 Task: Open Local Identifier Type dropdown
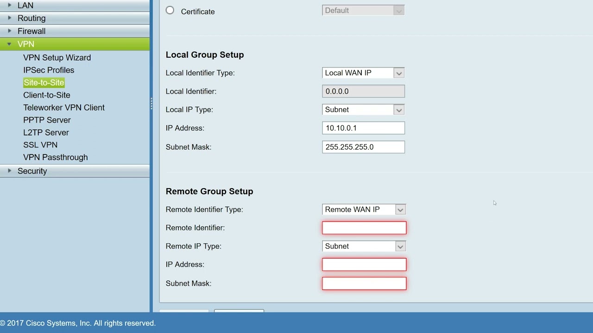click(363, 73)
